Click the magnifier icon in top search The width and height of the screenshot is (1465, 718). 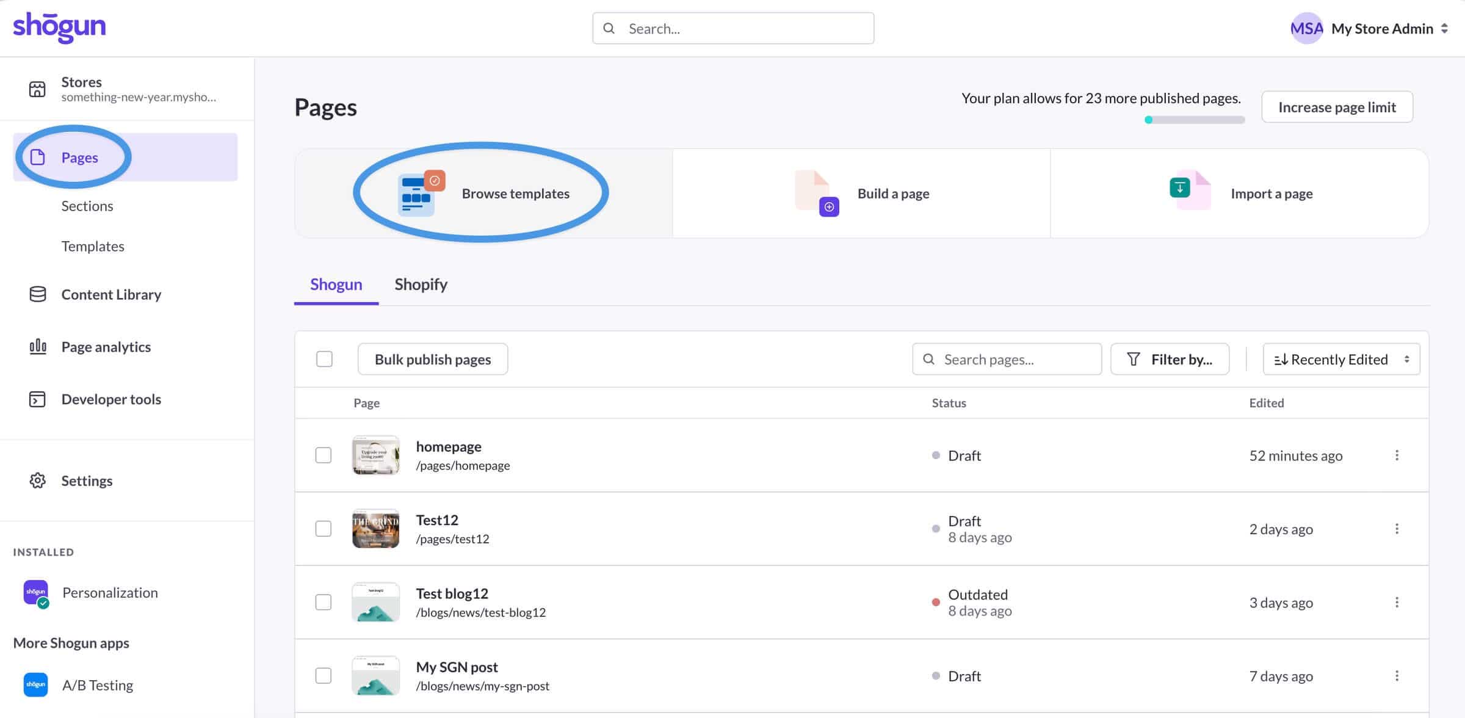(x=609, y=28)
